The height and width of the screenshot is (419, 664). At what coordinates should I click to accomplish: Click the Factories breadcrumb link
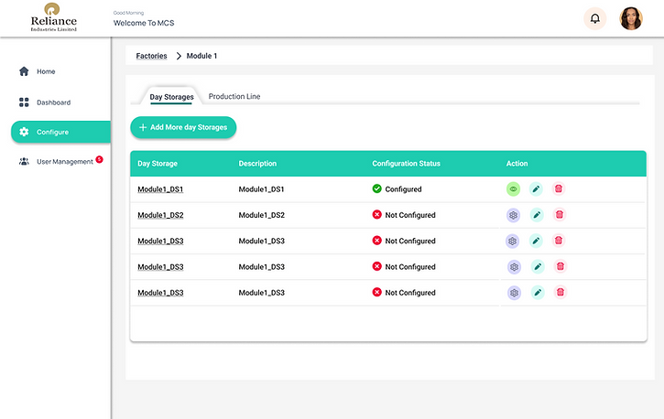click(x=151, y=56)
